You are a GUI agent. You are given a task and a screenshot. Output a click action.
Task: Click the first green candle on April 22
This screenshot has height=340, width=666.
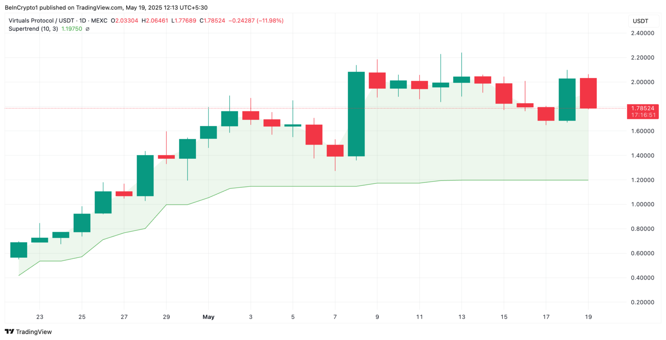point(19,250)
